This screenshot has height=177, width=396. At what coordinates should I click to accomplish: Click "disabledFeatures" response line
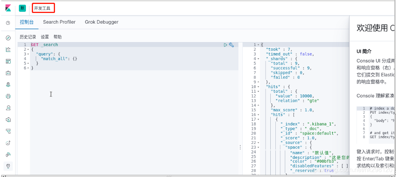(x=319, y=166)
